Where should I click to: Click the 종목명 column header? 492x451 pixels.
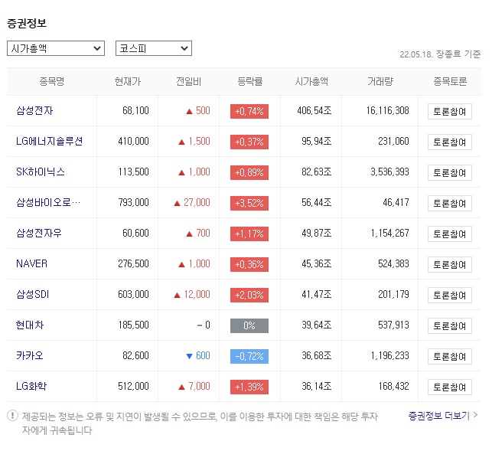[52, 81]
